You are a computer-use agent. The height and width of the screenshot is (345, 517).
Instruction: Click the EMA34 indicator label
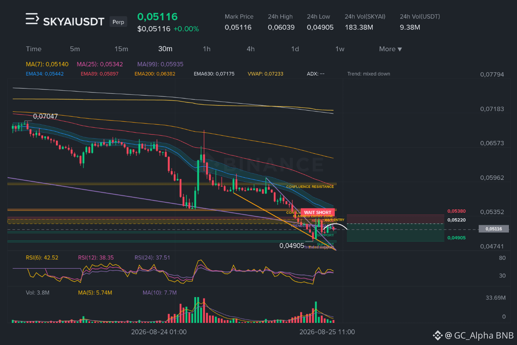coord(45,74)
